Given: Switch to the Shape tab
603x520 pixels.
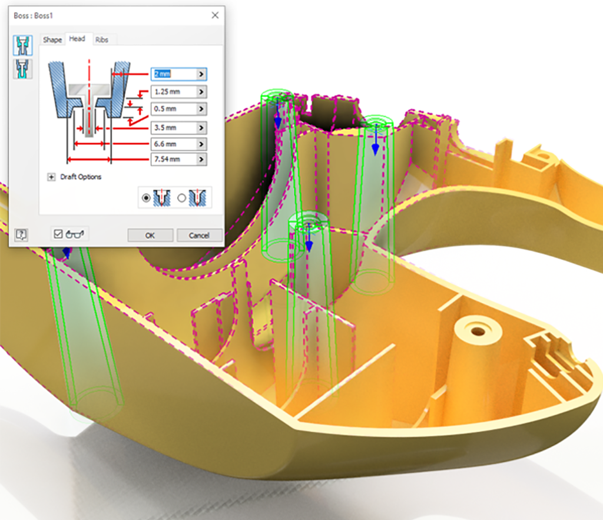Looking at the screenshot, I should tap(52, 40).
